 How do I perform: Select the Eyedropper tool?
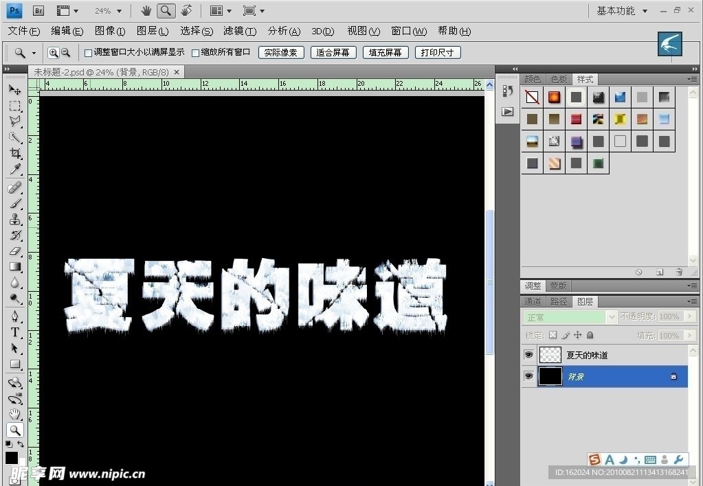[x=14, y=170]
